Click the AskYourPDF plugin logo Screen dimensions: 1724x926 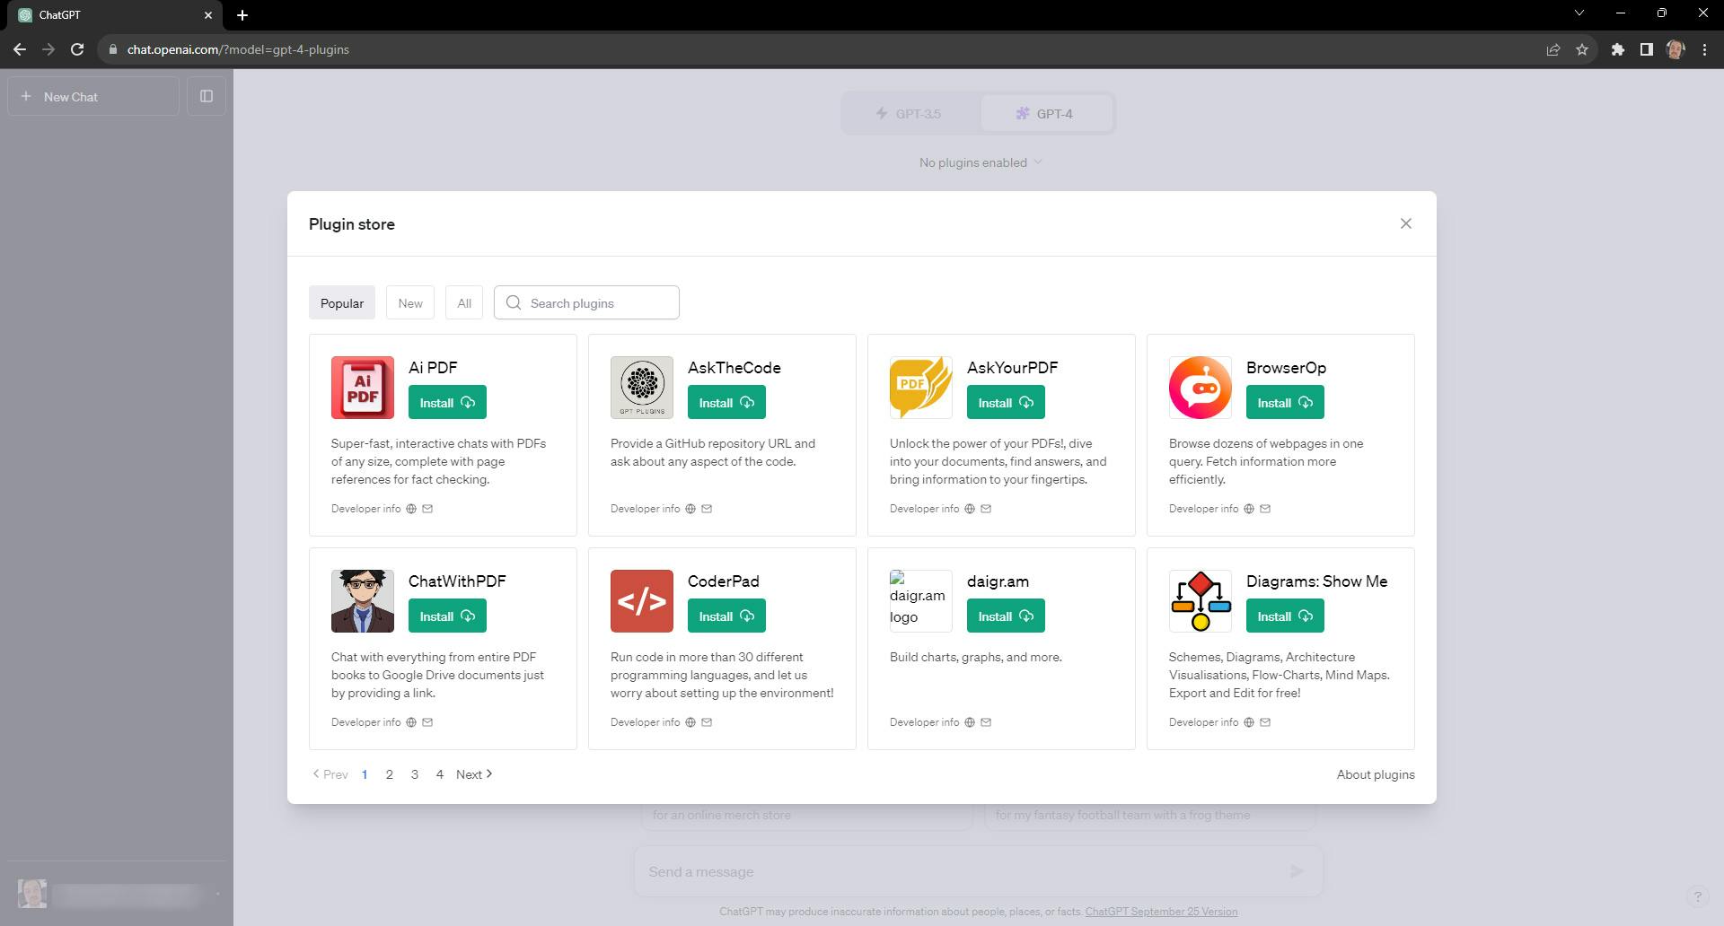921,388
